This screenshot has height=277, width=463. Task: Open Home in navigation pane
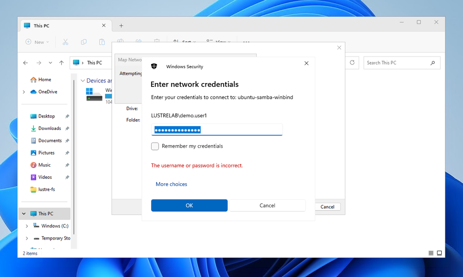44,79
